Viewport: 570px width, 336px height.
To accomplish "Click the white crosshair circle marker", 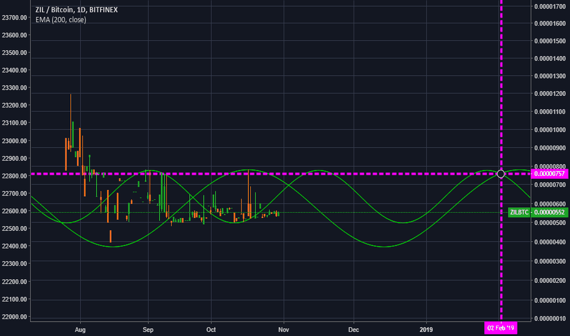I will pos(500,173).
